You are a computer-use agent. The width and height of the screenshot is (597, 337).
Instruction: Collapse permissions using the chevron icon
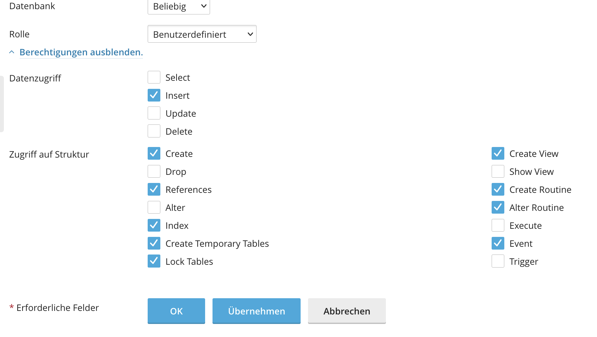(12, 52)
